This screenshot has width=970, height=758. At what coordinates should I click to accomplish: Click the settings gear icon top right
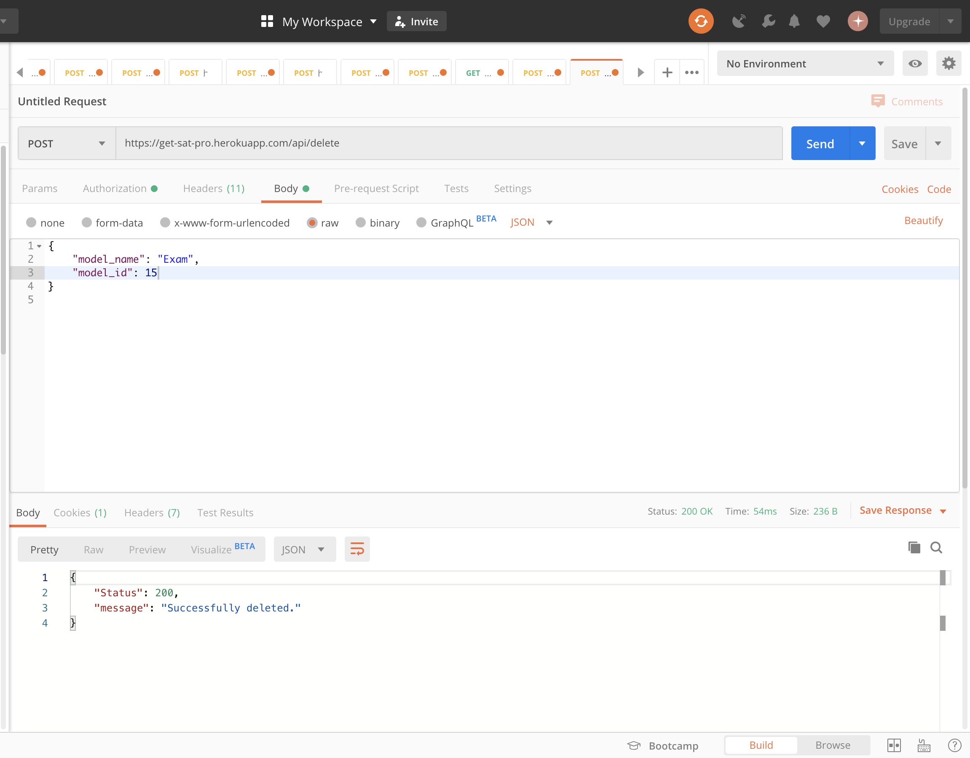(x=949, y=63)
